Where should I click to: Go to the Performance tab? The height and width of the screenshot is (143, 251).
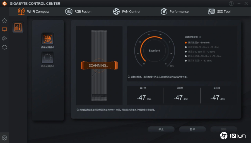(175, 11)
